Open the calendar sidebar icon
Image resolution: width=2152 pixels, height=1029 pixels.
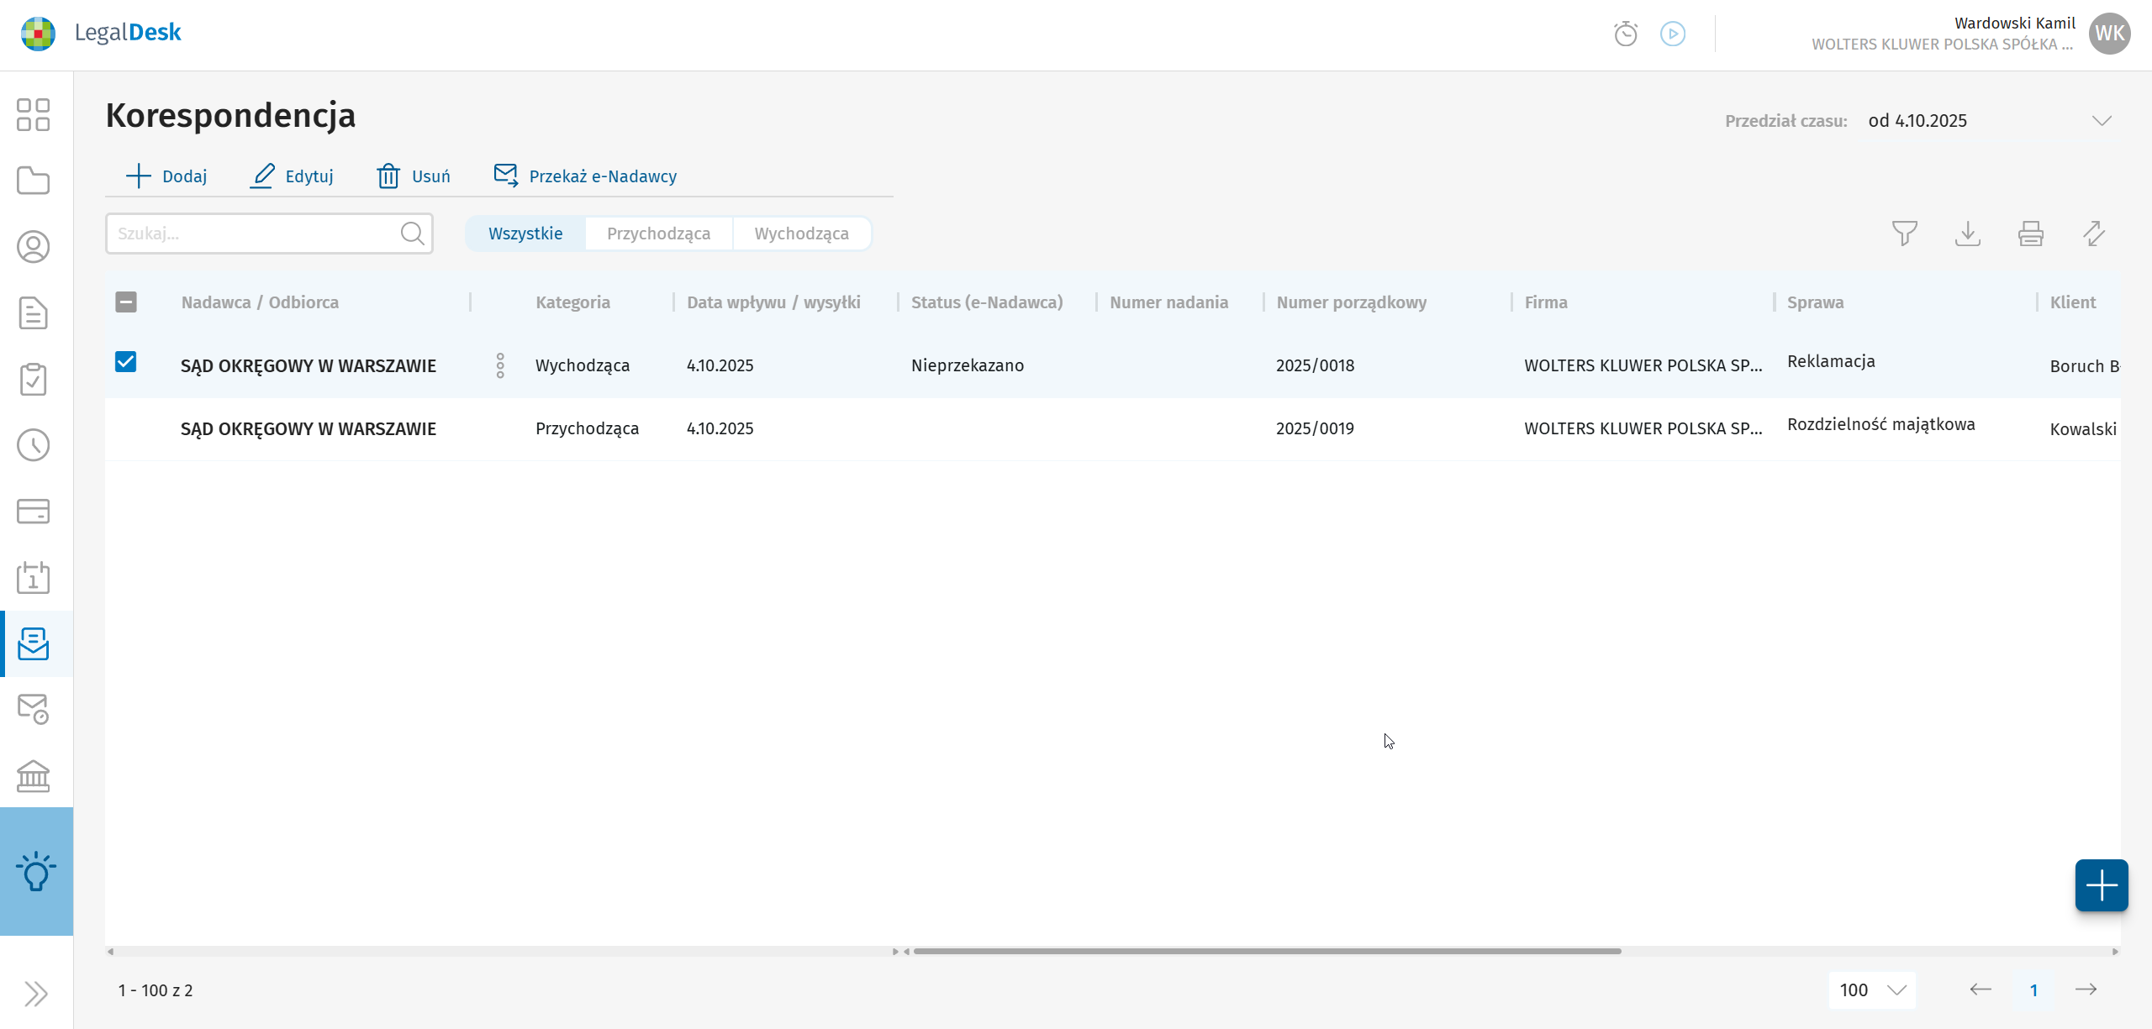tap(34, 577)
